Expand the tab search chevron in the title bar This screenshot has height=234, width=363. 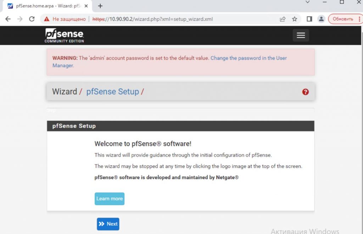coord(308,2)
